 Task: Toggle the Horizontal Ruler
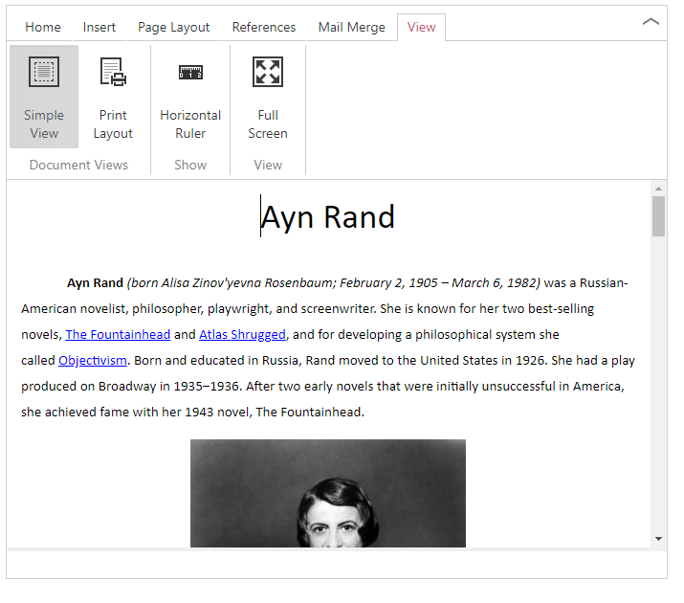pyautogui.click(x=190, y=97)
